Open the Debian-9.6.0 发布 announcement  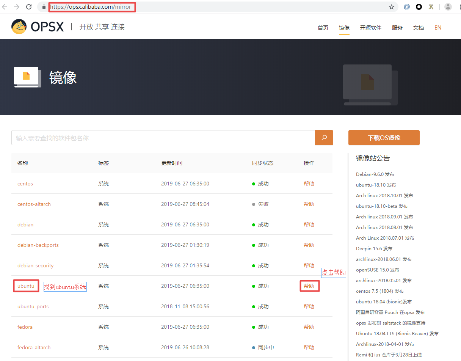pos(375,174)
